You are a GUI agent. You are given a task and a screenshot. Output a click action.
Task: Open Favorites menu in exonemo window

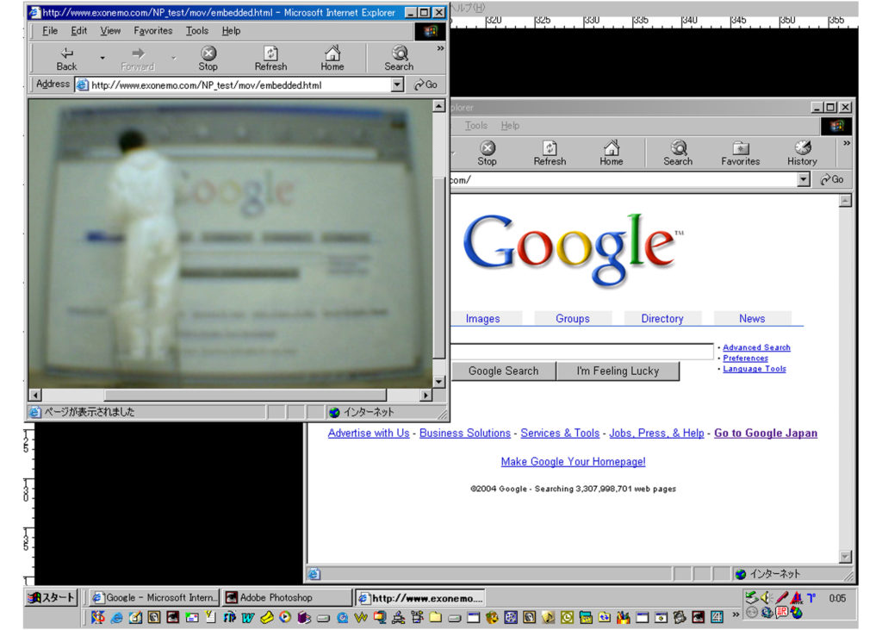click(x=153, y=31)
